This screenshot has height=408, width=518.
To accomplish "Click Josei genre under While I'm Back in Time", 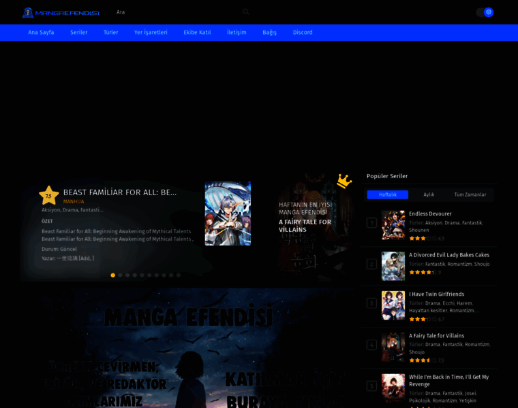I will [x=470, y=394].
